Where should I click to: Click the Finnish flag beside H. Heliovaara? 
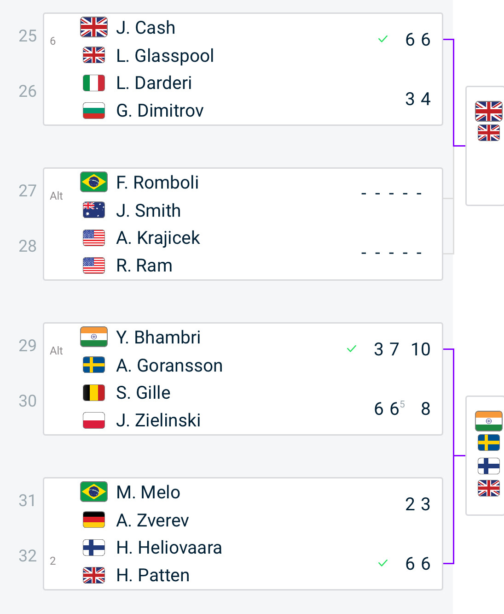pyautogui.click(x=94, y=548)
